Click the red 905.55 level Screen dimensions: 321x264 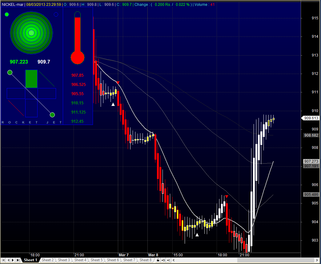coord(77,94)
